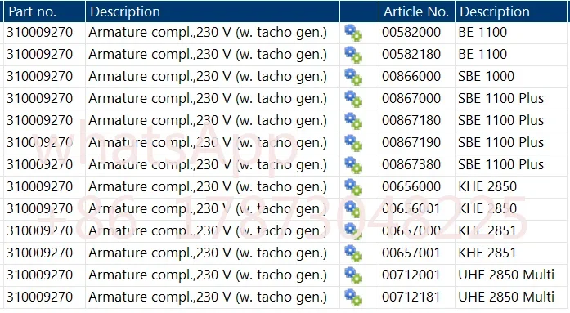
Task: Select part number in first table row
Action: pos(39,33)
